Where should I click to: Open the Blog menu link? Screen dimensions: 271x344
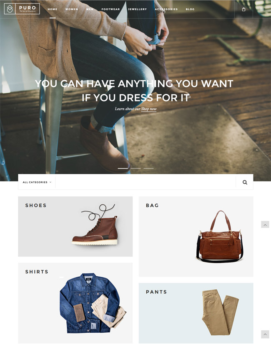click(x=190, y=9)
